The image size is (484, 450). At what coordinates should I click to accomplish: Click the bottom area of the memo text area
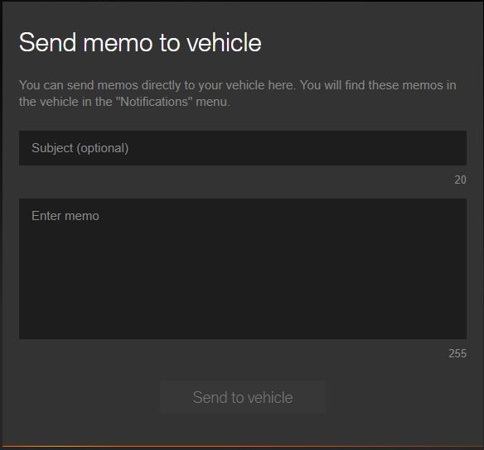[243, 329]
